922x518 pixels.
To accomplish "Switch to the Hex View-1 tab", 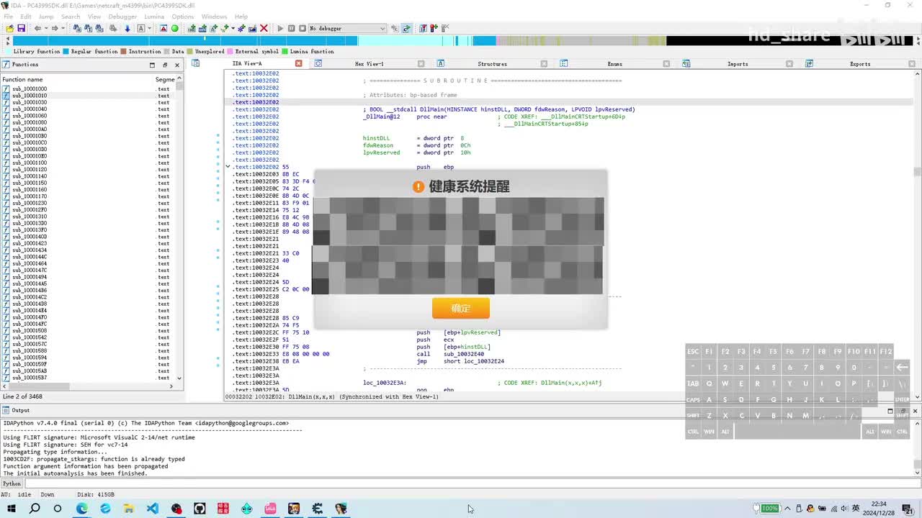I will [369, 64].
